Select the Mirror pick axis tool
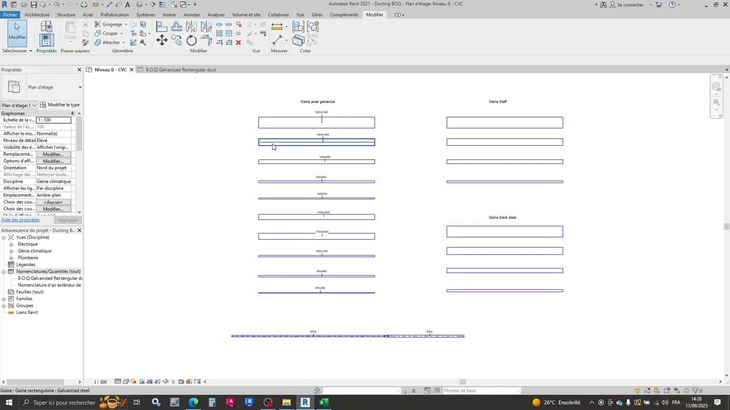This screenshot has width=730, height=410. click(192, 26)
